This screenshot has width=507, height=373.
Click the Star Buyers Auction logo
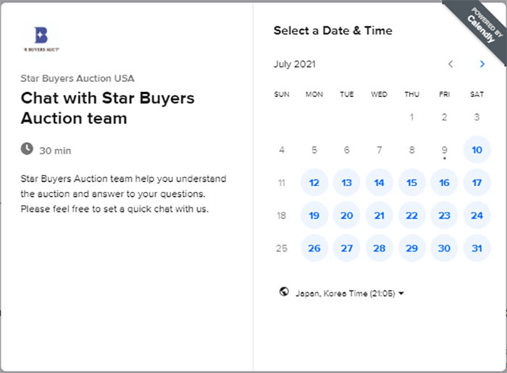tap(41, 39)
